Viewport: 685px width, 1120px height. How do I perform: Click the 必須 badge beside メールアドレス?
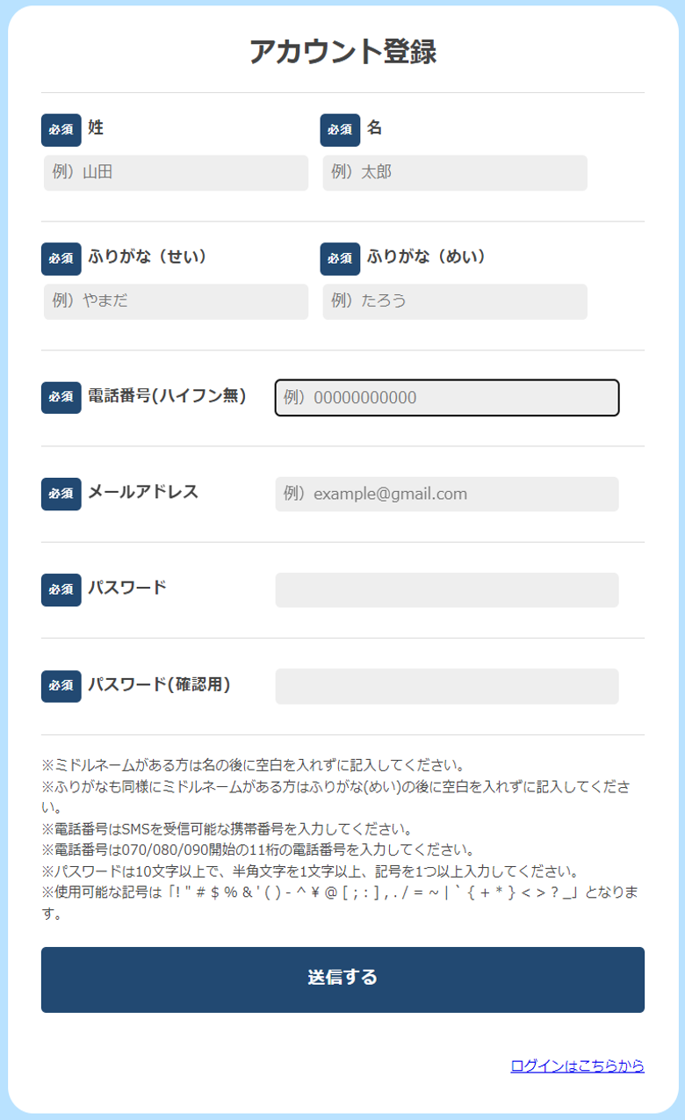61,494
